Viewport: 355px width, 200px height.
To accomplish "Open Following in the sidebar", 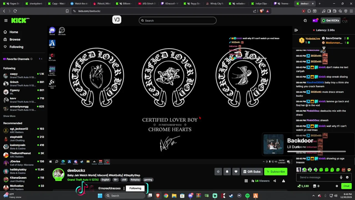I will pyautogui.click(x=16, y=47).
